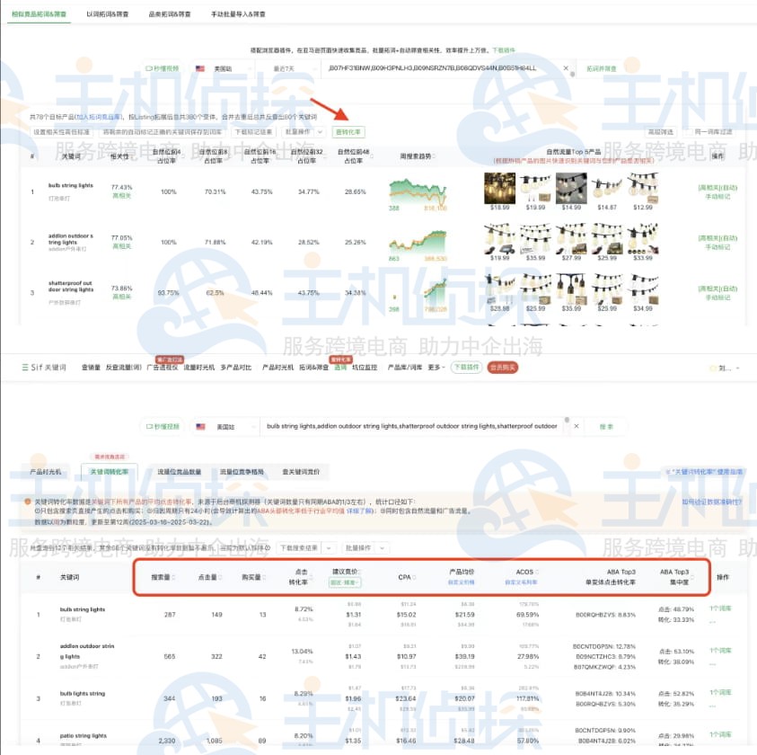Click into the keyword list input field

413,426
